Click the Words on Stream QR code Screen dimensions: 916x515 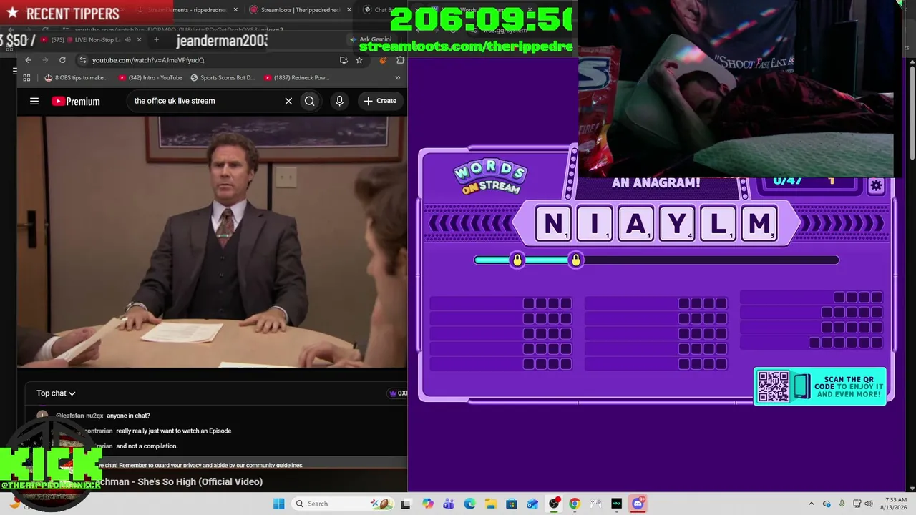pos(774,386)
